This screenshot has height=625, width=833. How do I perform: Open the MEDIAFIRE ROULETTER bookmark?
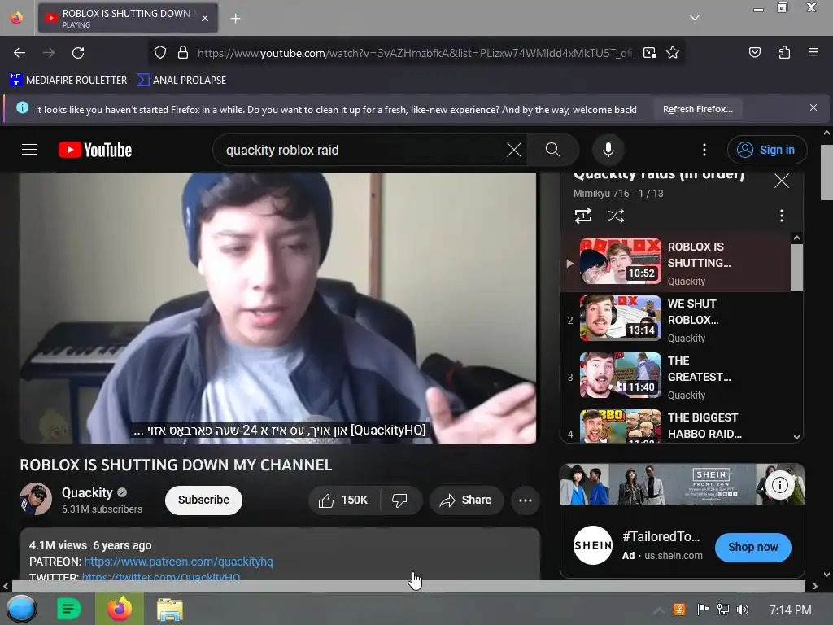(x=68, y=81)
